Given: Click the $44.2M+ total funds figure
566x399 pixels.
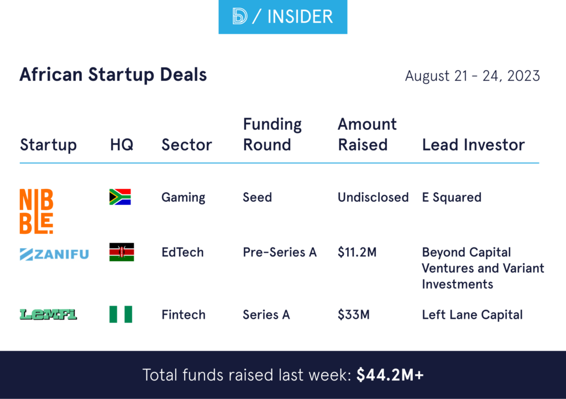Looking at the screenshot, I should 390,375.
